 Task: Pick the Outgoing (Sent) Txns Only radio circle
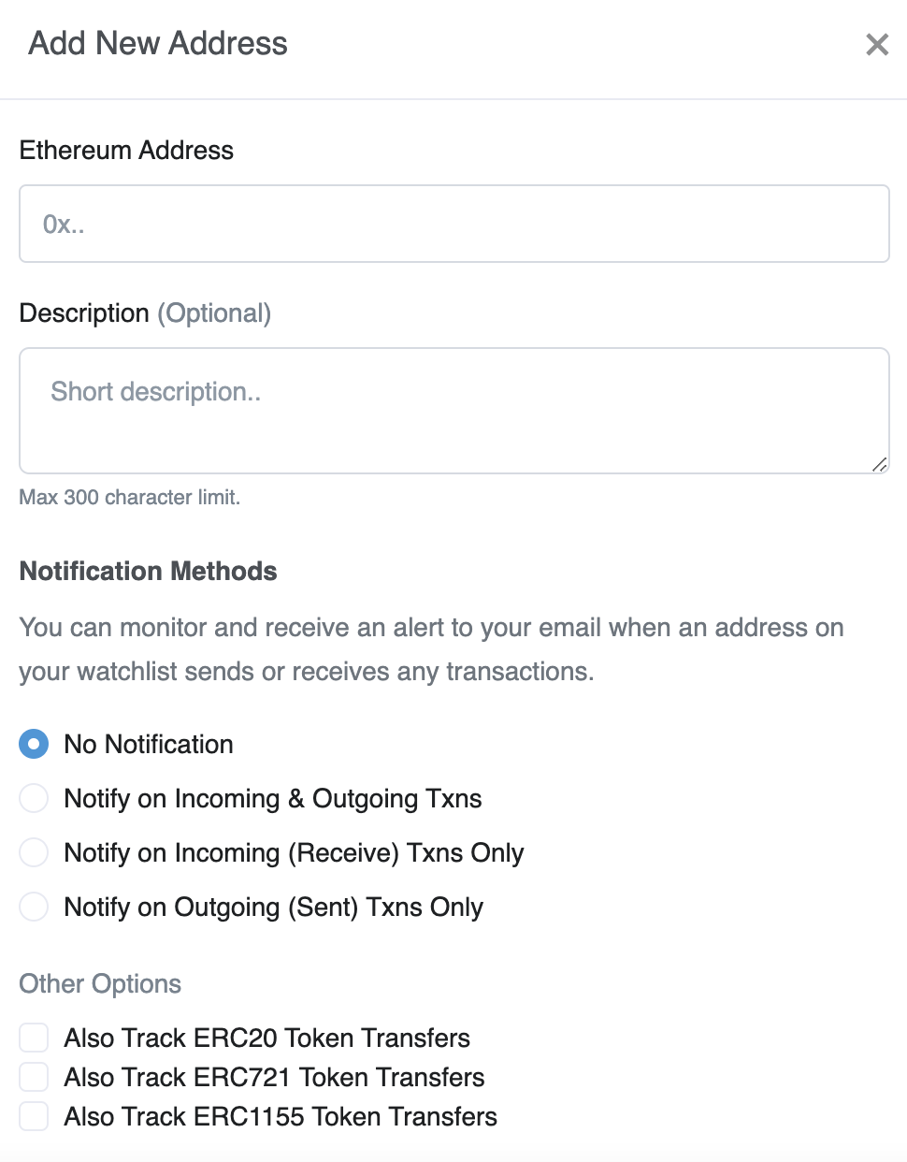(x=34, y=908)
